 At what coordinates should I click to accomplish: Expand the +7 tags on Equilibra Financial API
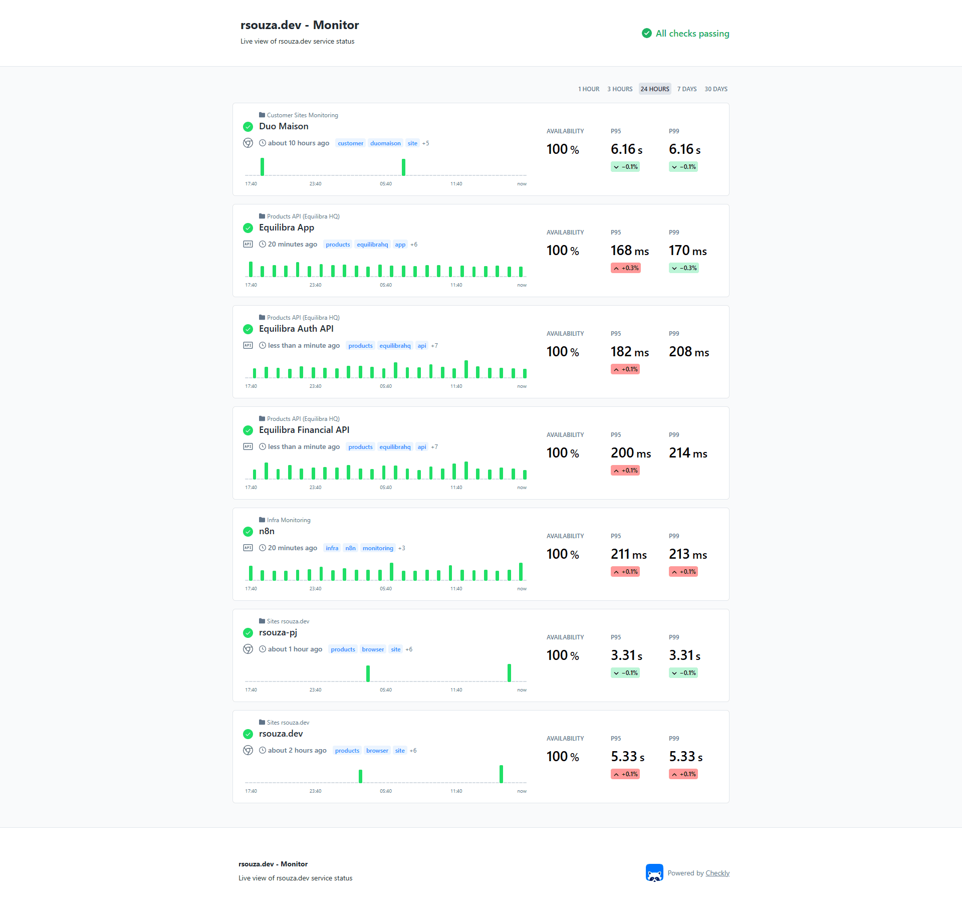tap(434, 447)
